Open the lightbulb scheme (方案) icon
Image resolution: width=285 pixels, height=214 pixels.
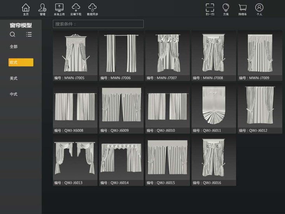pyautogui.click(x=226, y=8)
